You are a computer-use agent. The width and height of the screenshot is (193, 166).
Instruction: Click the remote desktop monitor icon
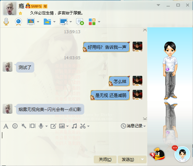point(64,22)
